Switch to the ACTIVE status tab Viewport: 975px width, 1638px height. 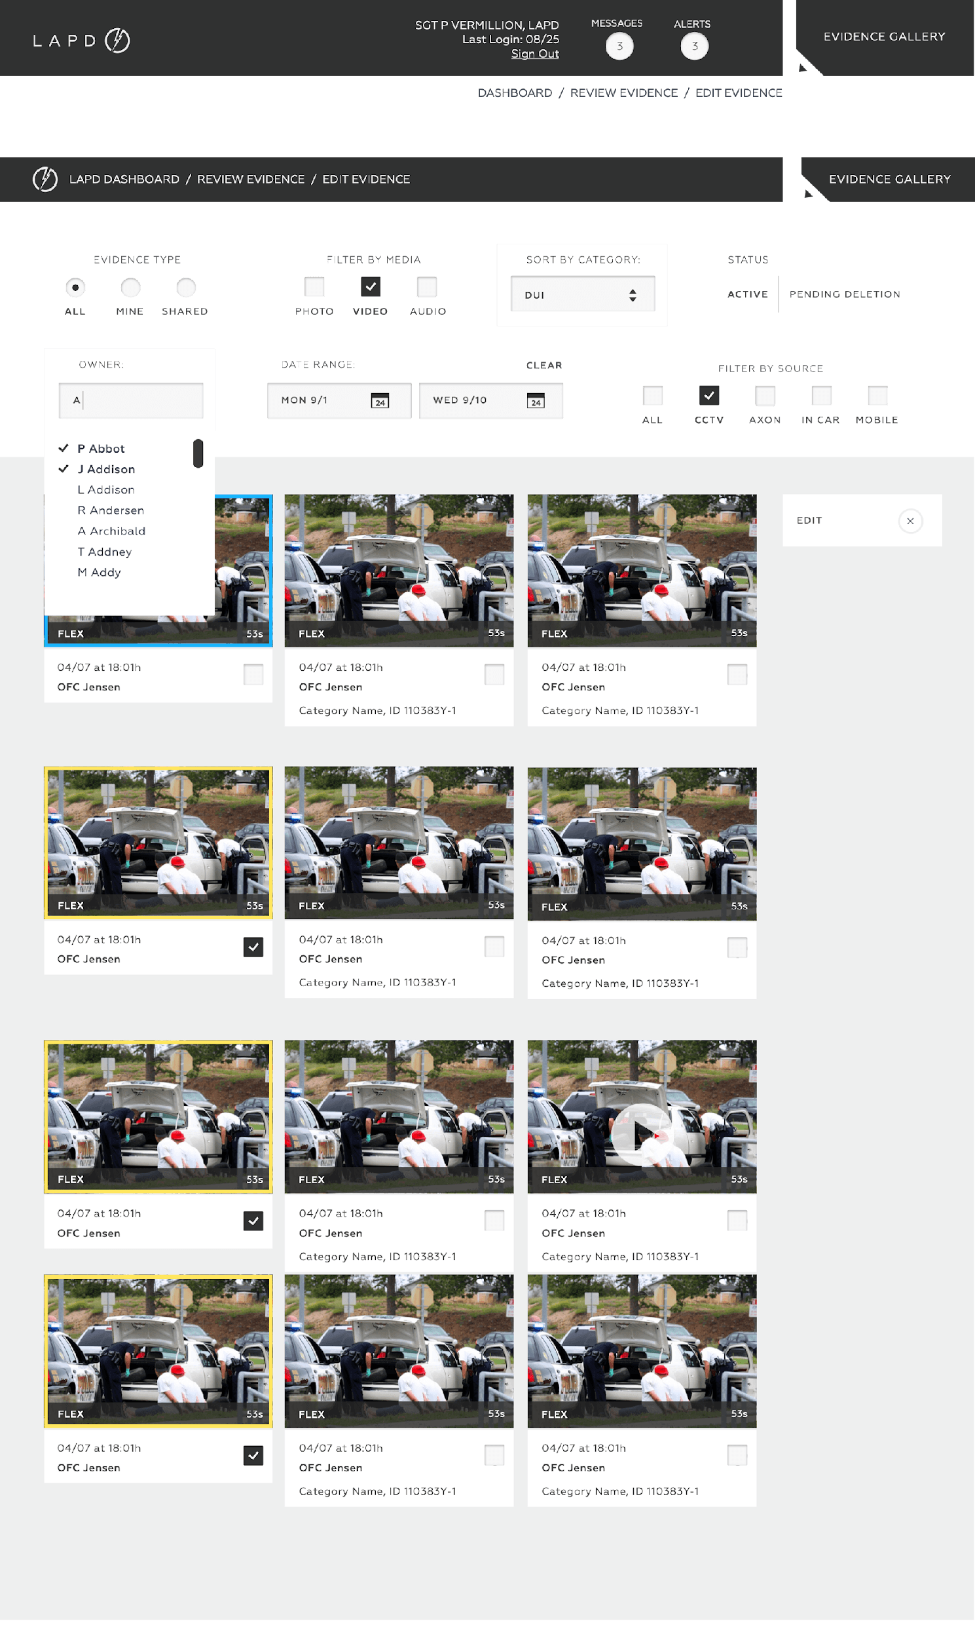point(748,294)
